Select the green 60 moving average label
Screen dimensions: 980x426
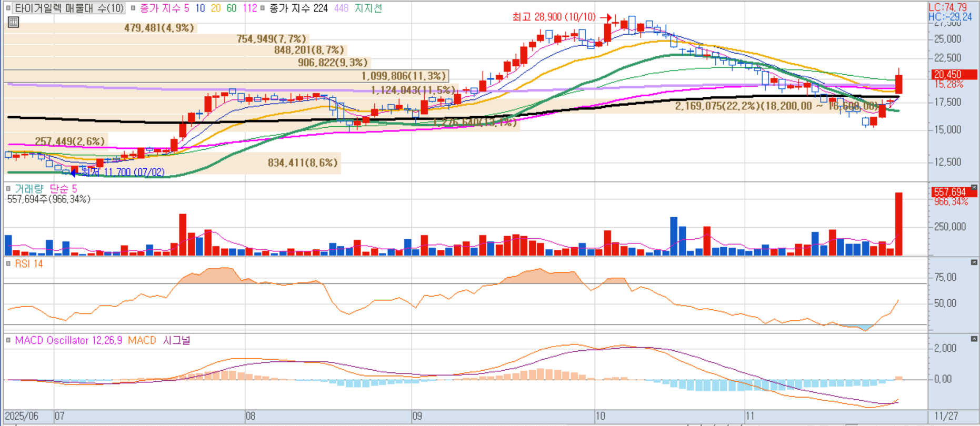click(x=232, y=8)
